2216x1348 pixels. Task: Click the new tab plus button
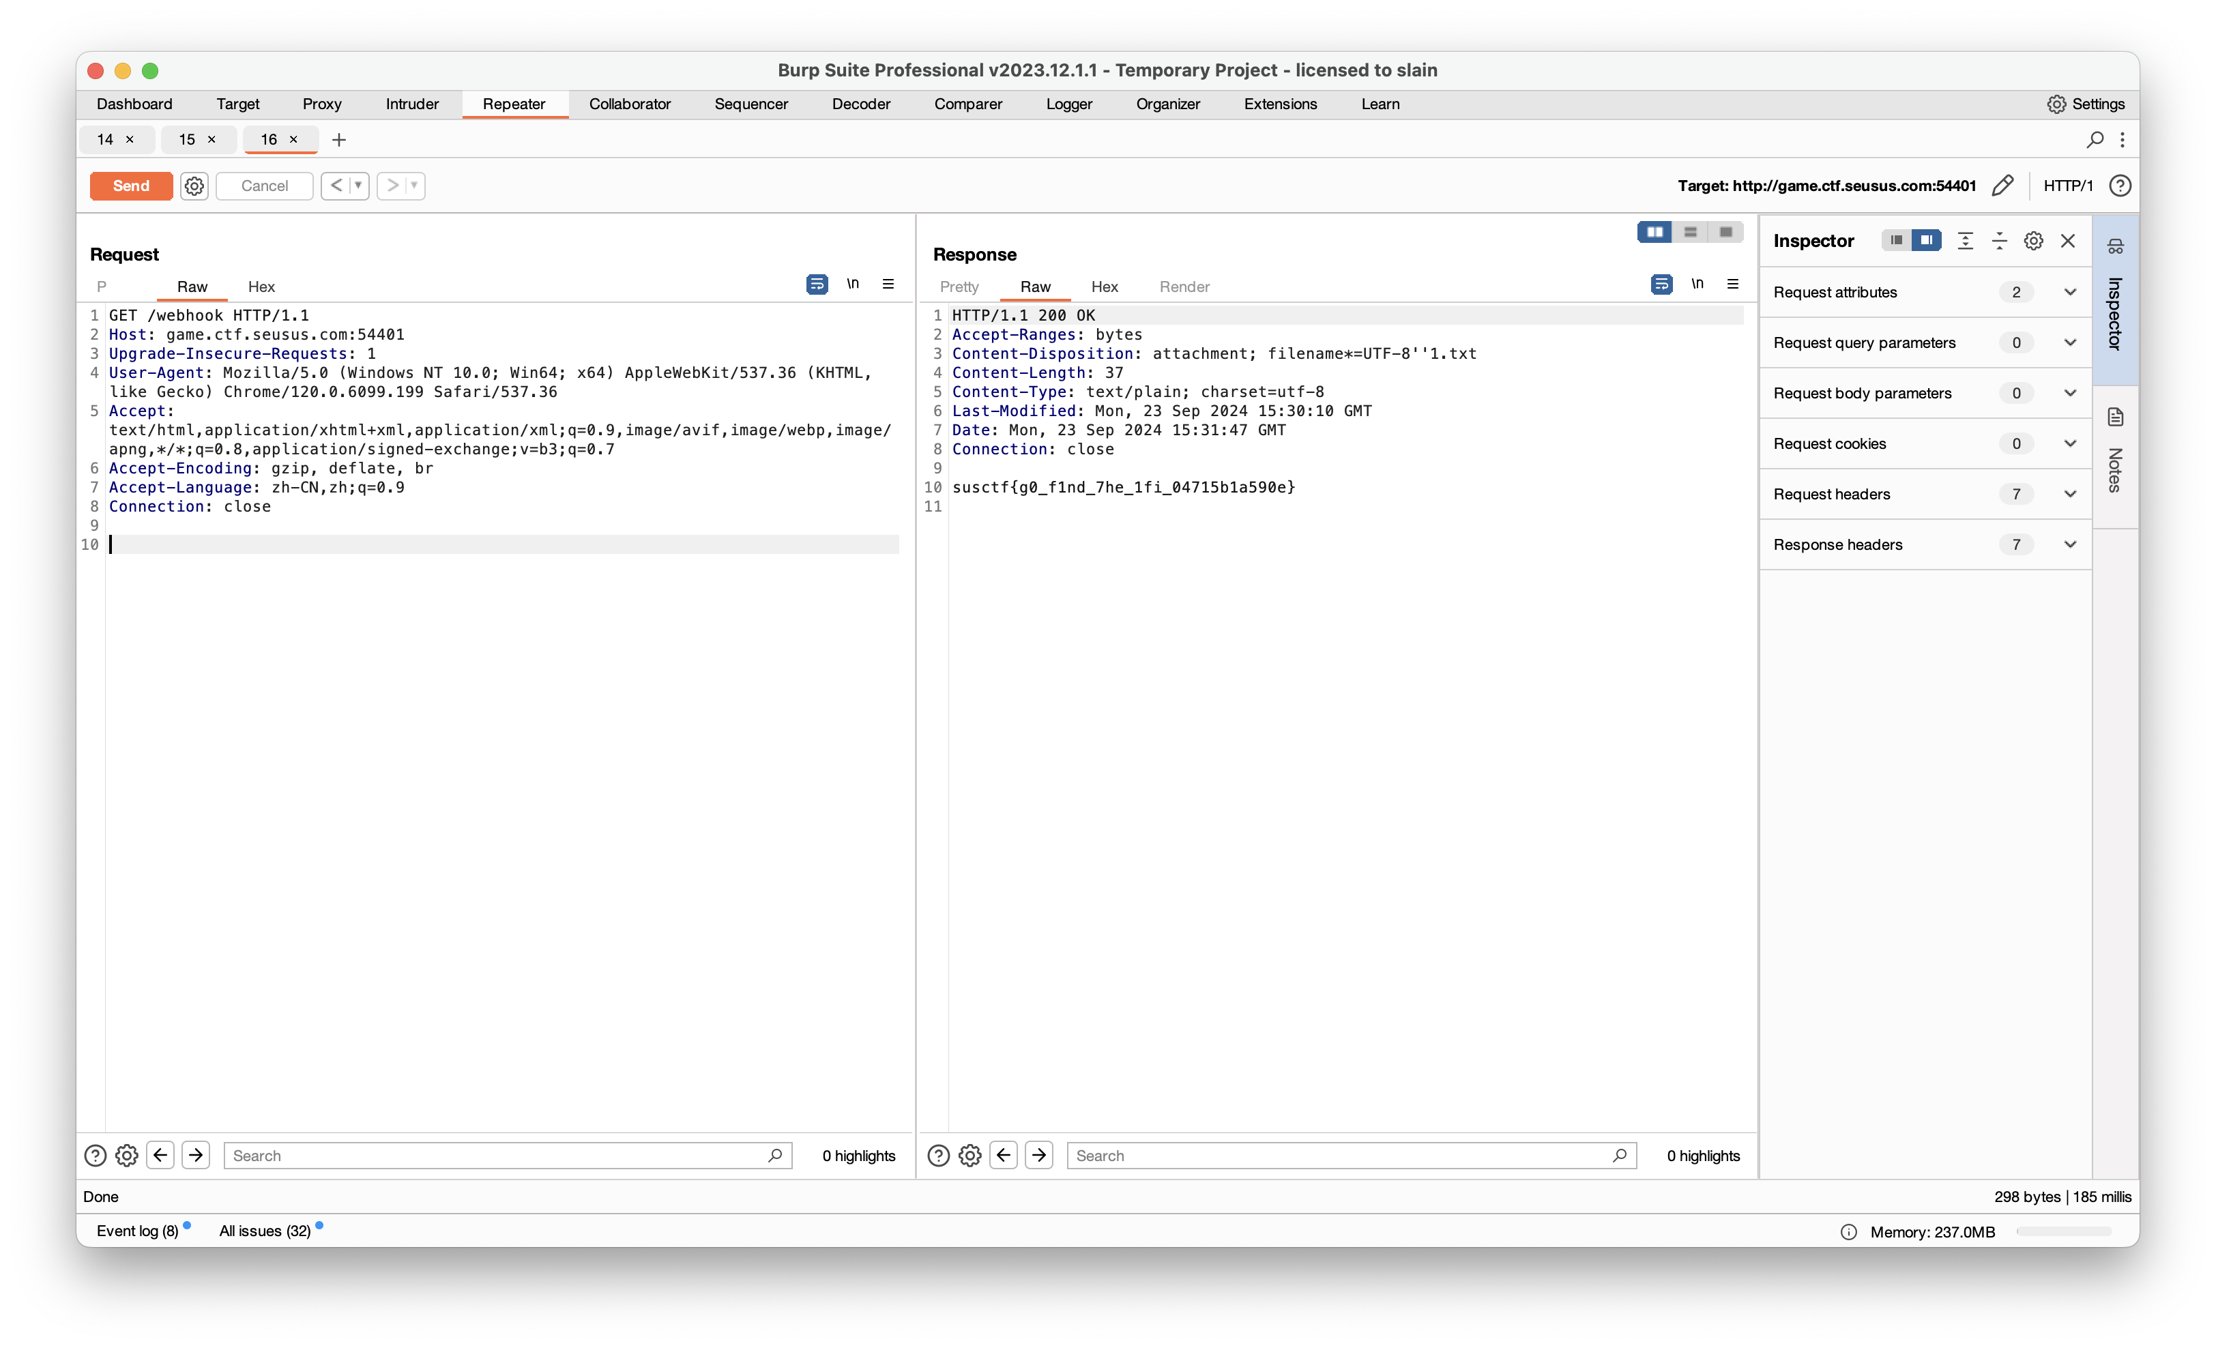(x=338, y=139)
